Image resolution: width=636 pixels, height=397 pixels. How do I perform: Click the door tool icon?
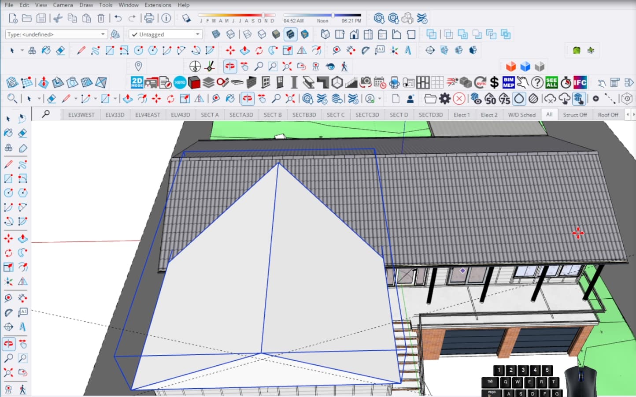point(280,82)
